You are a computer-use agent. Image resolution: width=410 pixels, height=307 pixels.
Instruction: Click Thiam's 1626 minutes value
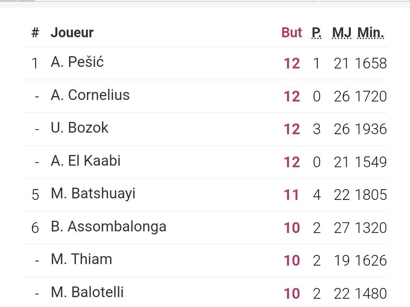371,261
